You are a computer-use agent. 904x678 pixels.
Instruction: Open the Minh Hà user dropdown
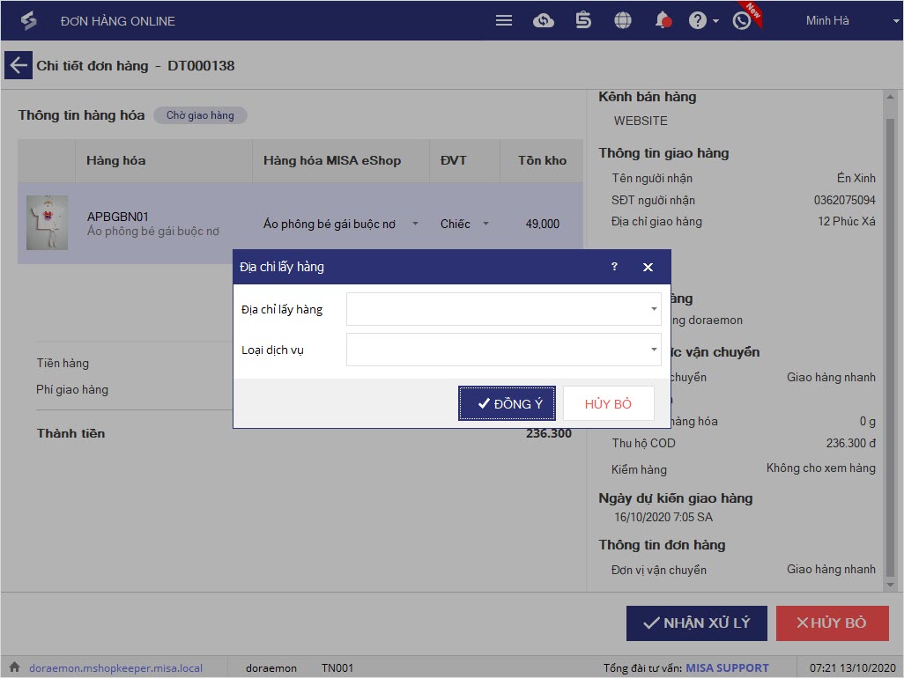point(896,21)
